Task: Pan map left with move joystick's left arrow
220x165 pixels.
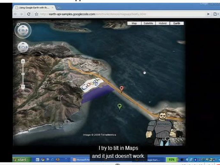Action: point(20,47)
